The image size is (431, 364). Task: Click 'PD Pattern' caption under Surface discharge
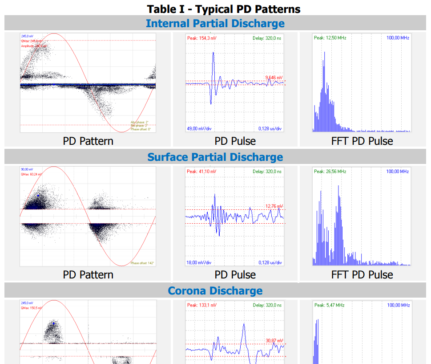pos(88,274)
